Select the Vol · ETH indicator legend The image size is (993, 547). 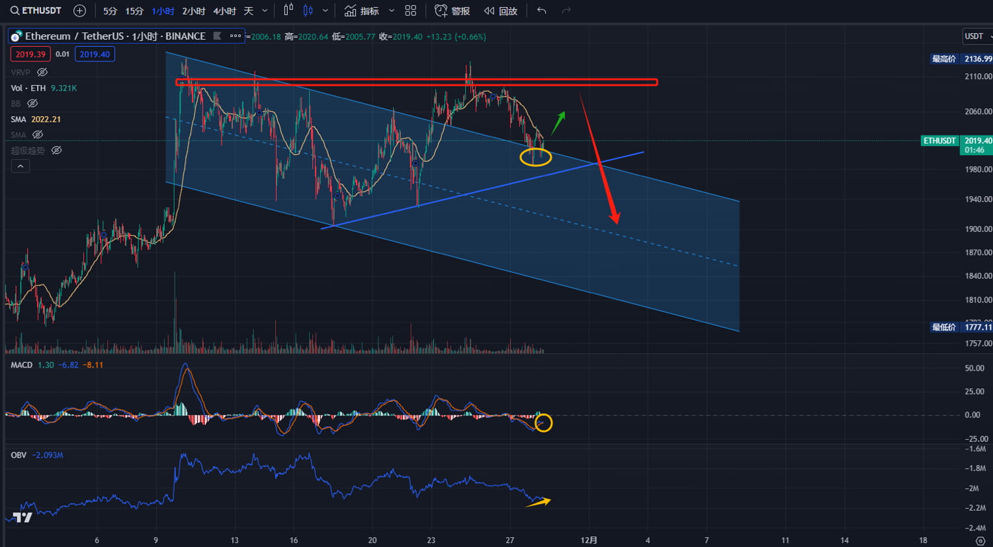pos(44,88)
